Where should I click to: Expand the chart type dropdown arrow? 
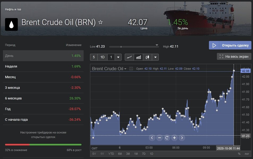click(155, 57)
